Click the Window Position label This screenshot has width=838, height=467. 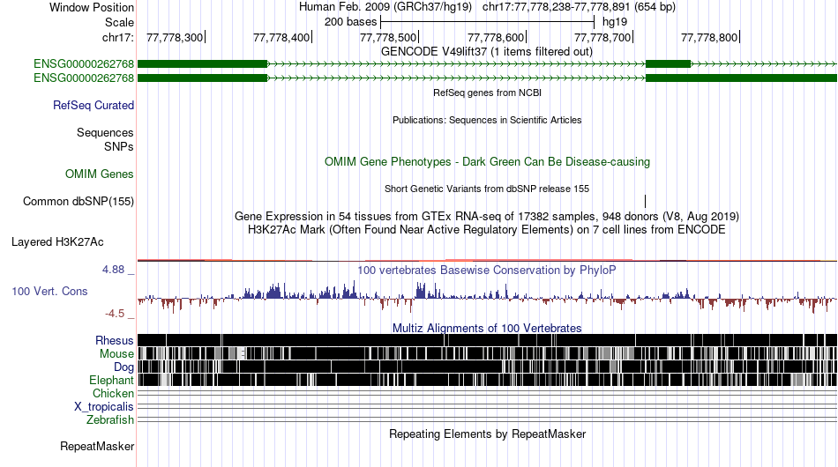(x=92, y=7)
